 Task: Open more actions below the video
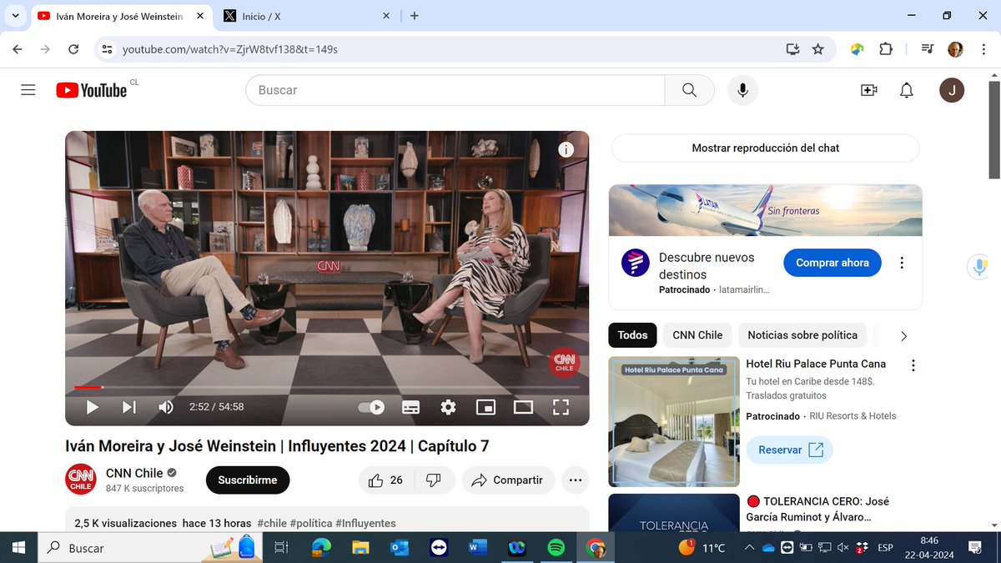[575, 480]
